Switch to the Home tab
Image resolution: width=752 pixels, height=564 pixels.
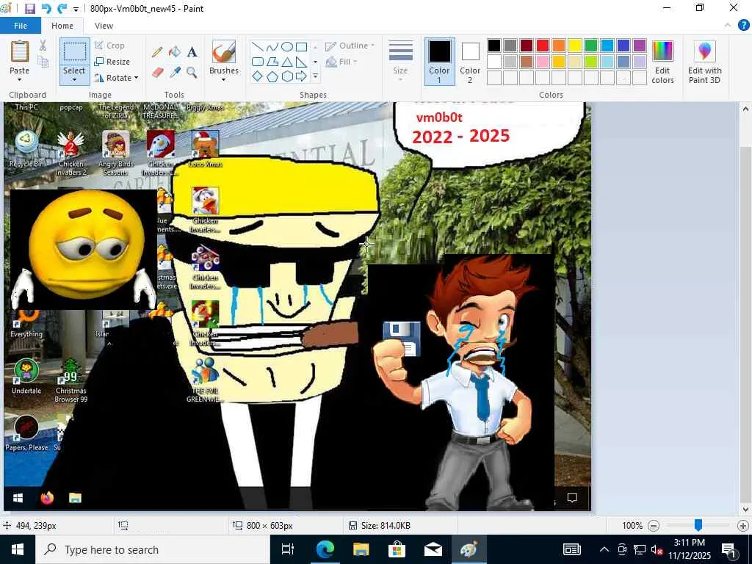coord(62,26)
